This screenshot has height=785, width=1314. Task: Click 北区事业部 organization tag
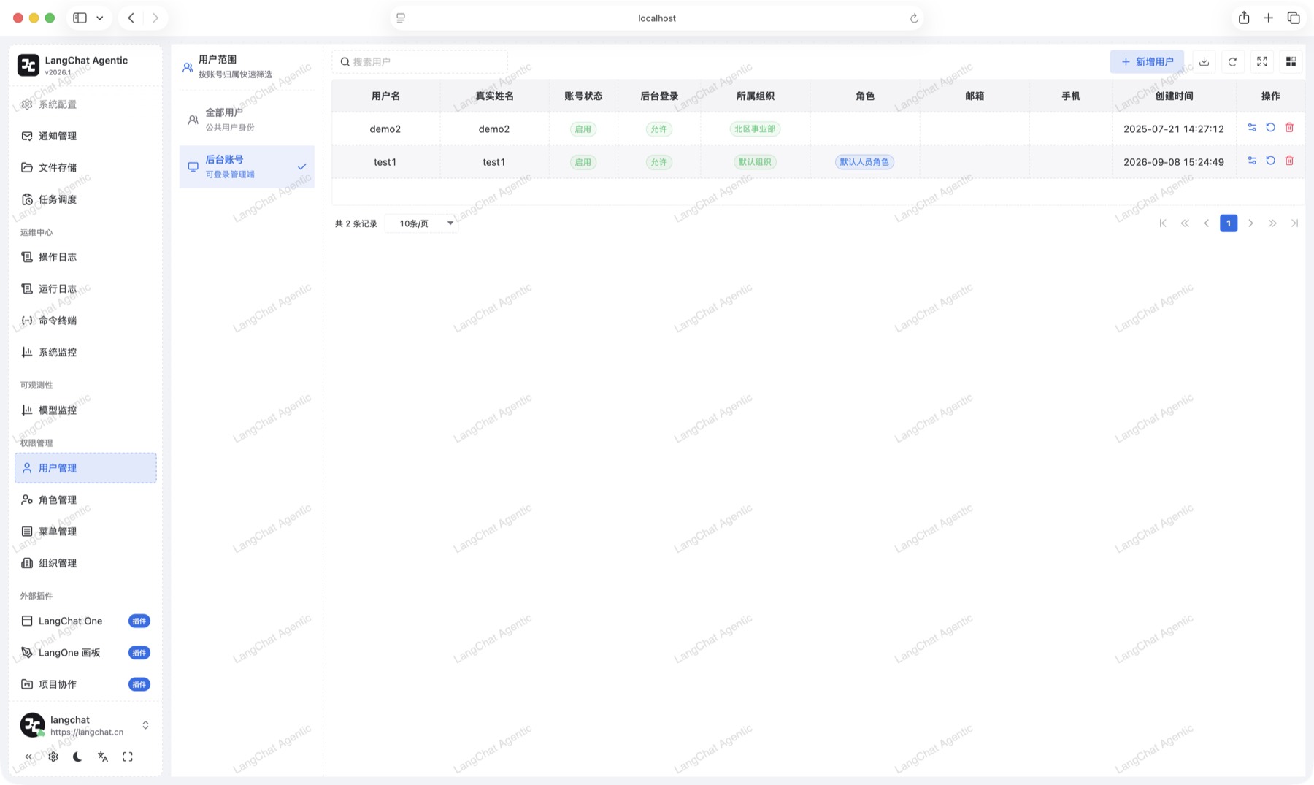755,129
